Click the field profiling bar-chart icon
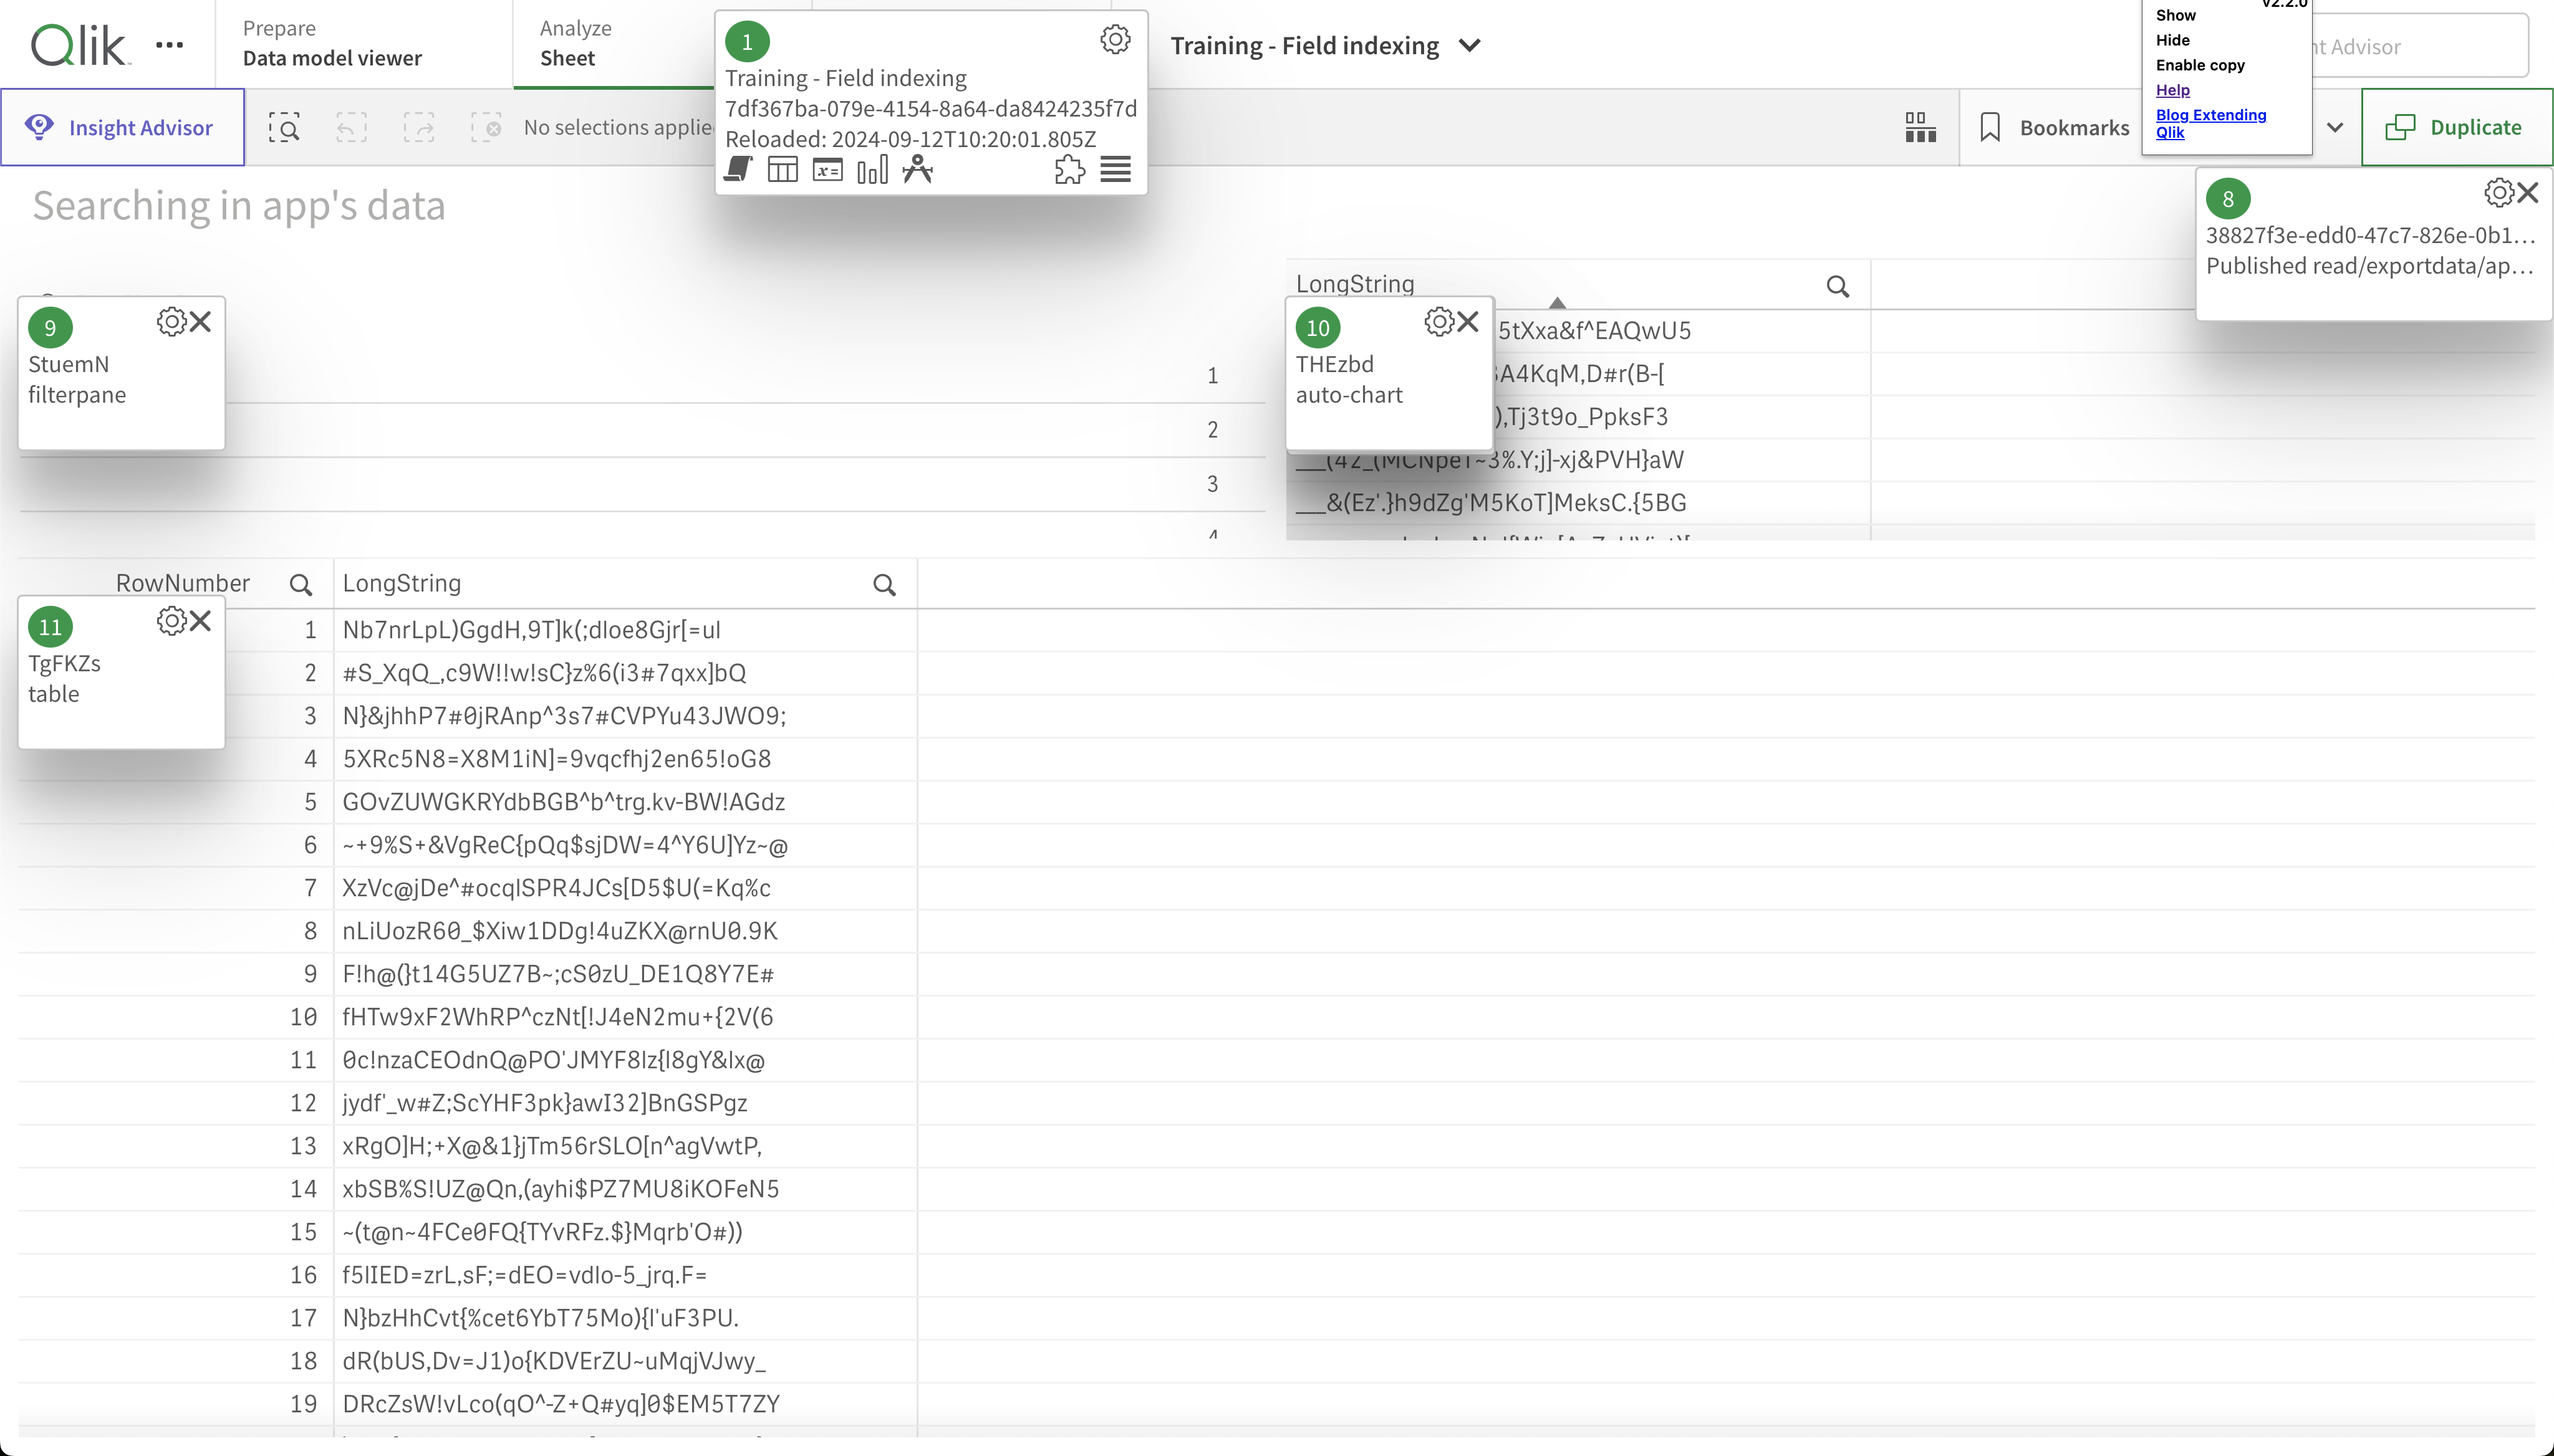Image resolution: width=2554 pixels, height=1456 pixels. click(871, 170)
